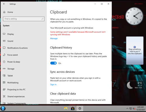Open the taskbar date and time

click(x=140, y=108)
